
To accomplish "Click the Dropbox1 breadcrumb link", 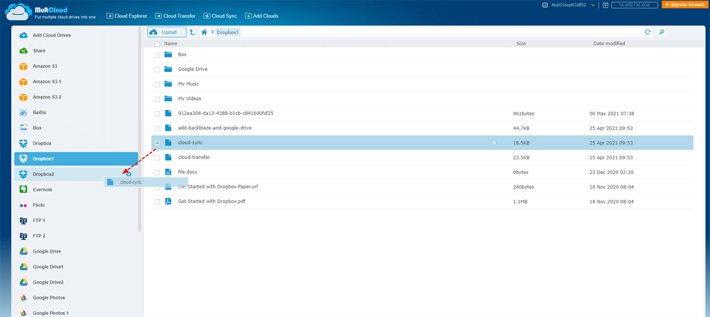I will (x=228, y=32).
